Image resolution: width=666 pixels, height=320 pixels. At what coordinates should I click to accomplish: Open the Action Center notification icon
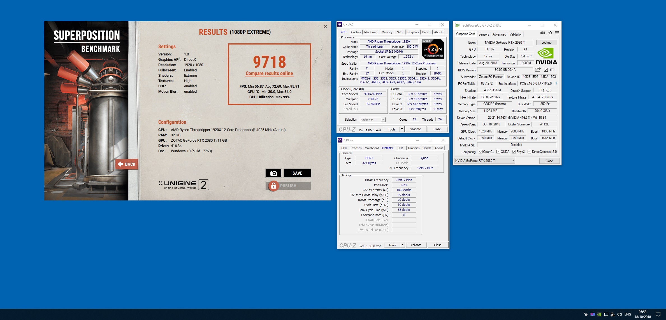pyautogui.click(x=658, y=314)
